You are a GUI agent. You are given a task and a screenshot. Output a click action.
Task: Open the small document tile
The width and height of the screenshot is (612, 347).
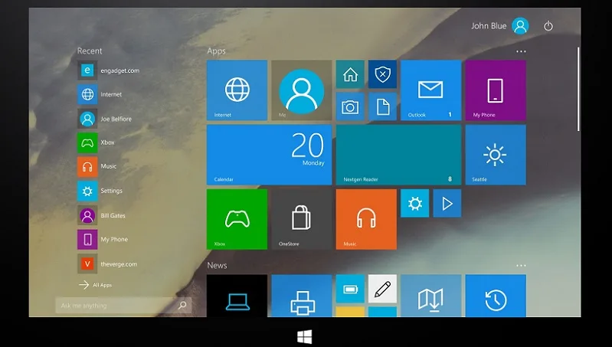pyautogui.click(x=382, y=106)
